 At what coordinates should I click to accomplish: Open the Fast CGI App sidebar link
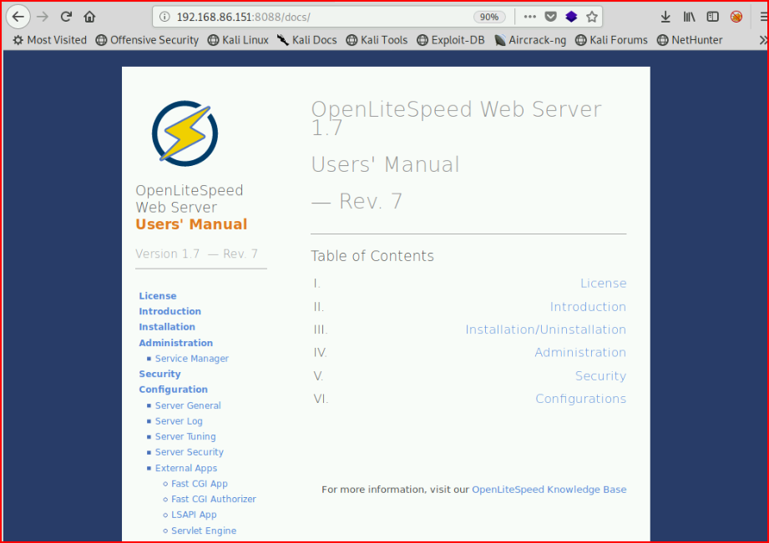coord(199,484)
